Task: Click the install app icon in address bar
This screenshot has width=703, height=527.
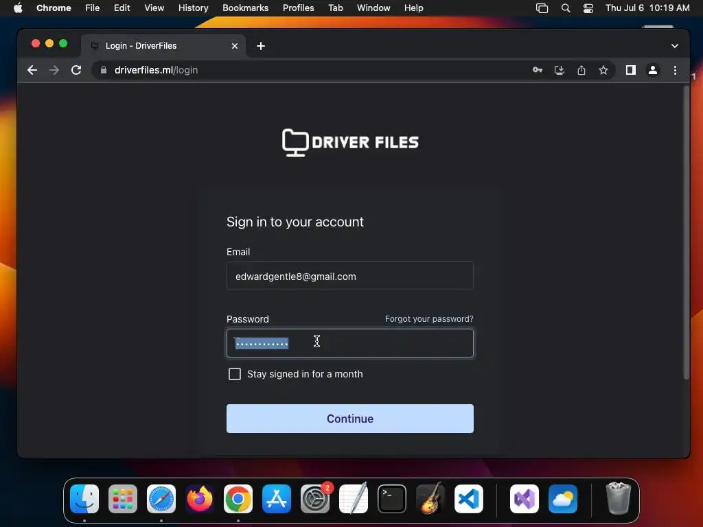Action: 559,70
